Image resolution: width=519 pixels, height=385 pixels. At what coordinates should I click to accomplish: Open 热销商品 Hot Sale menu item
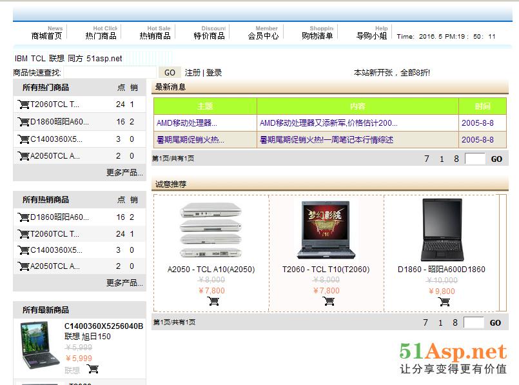pyautogui.click(x=155, y=33)
